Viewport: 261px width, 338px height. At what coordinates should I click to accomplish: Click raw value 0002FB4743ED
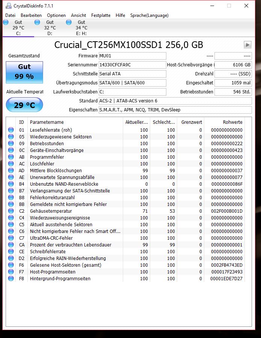(227, 265)
